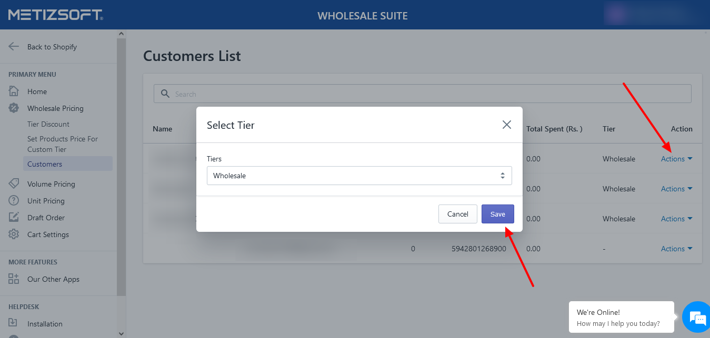The width and height of the screenshot is (710, 338).
Task: Click the Cart Settings gear icon
Action: pos(14,234)
